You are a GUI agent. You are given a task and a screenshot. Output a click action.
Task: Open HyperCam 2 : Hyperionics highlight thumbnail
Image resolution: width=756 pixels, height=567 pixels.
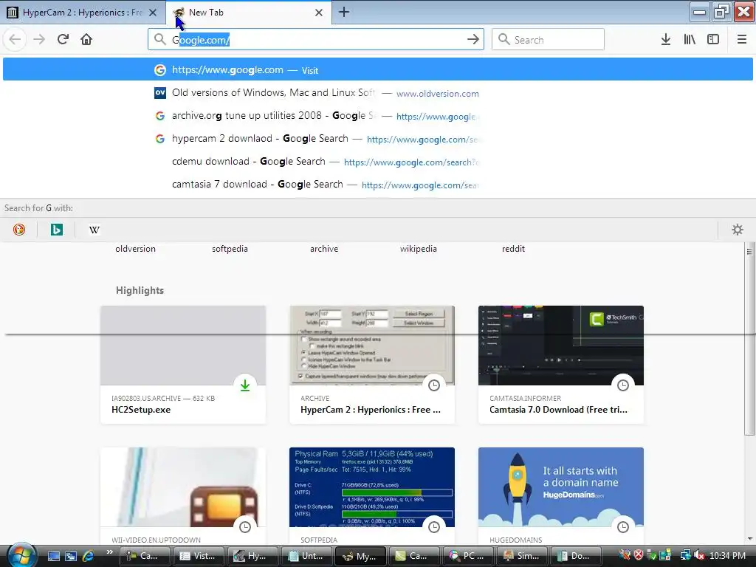point(372,346)
